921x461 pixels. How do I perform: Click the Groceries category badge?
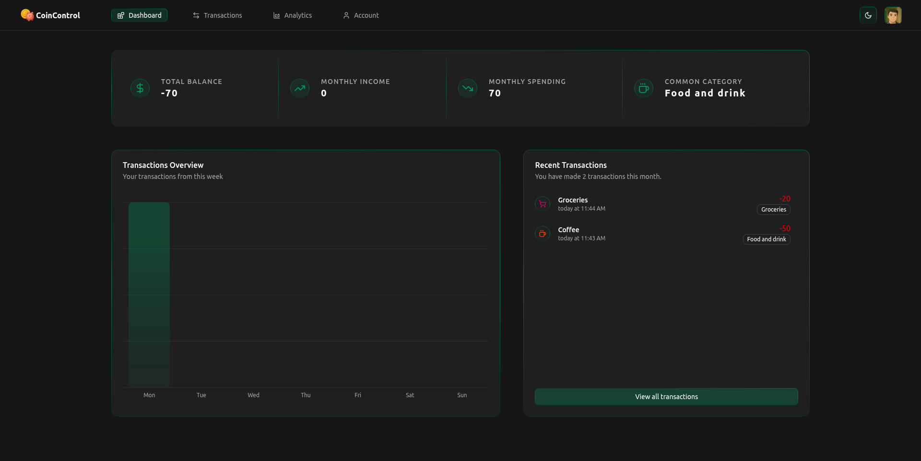coord(773,210)
